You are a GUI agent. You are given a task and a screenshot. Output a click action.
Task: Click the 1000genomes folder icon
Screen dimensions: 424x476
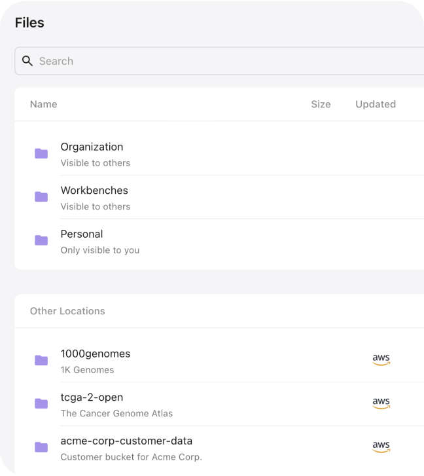coord(41,360)
